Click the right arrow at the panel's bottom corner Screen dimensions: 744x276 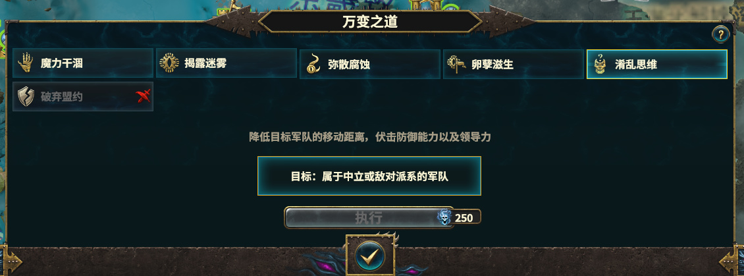click(731, 260)
